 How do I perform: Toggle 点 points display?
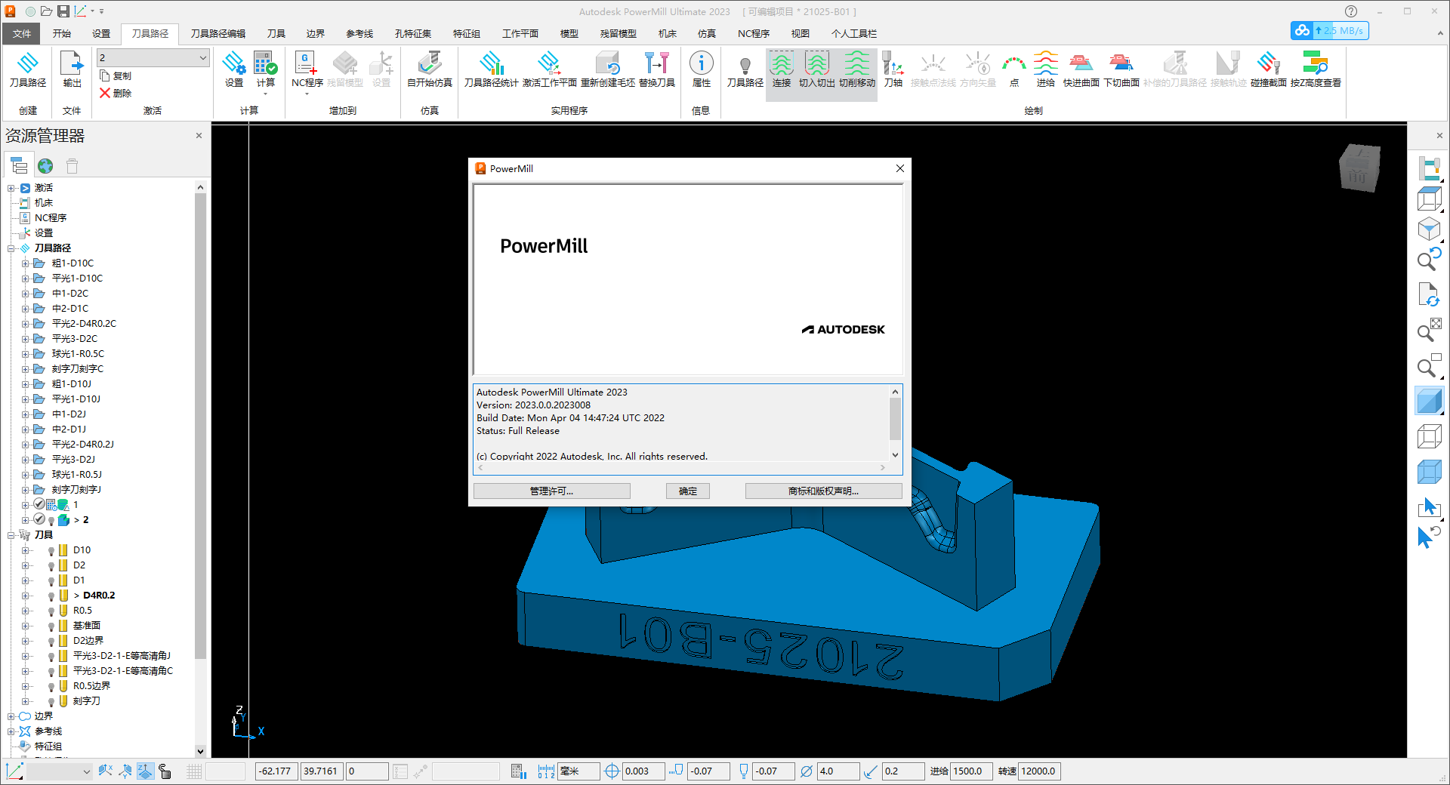point(1013,69)
